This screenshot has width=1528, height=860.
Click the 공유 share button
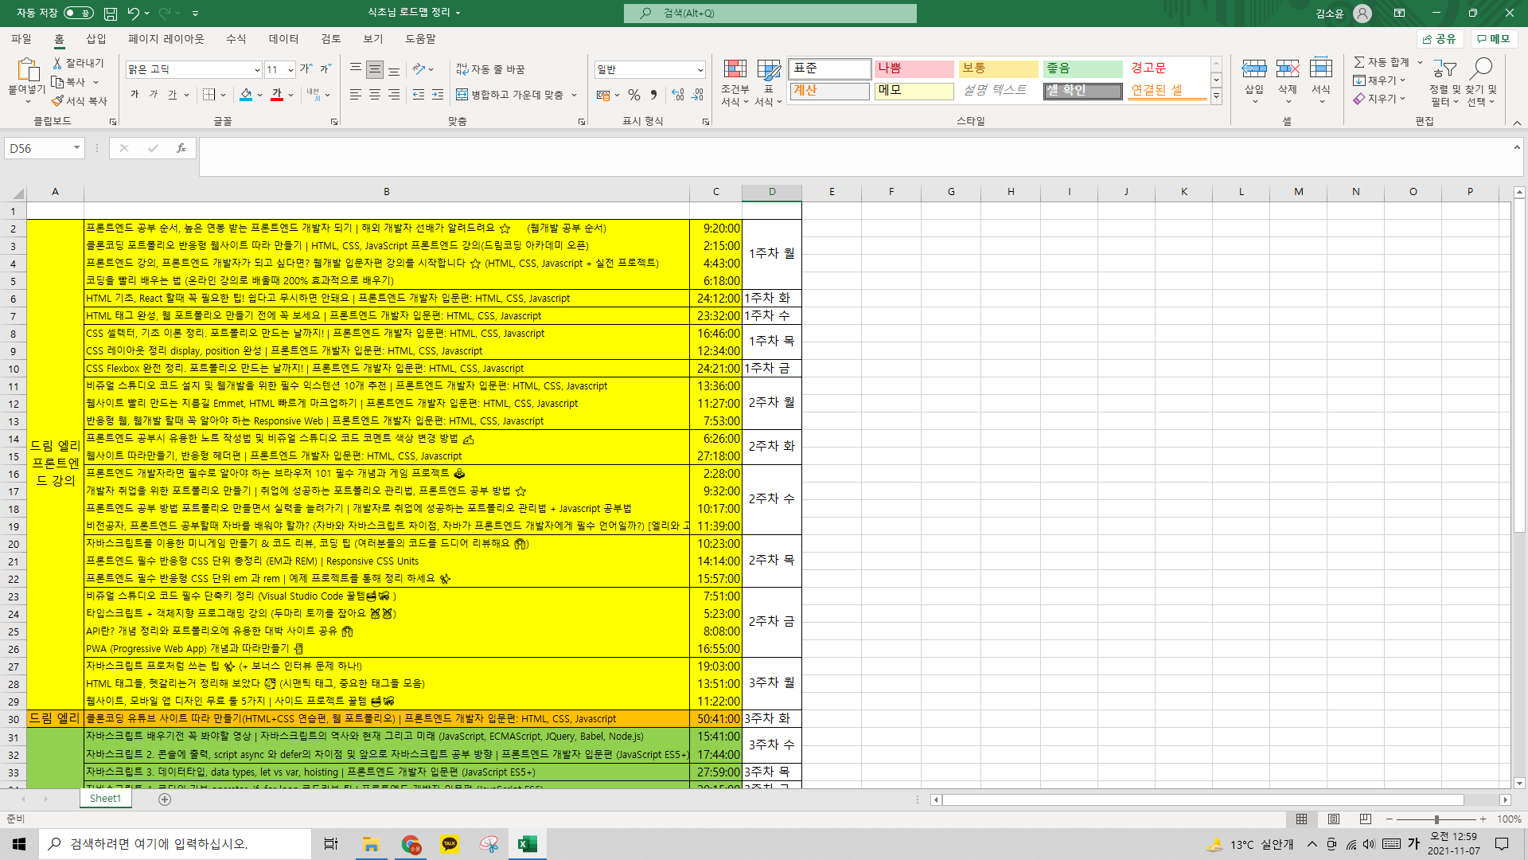pos(1440,38)
